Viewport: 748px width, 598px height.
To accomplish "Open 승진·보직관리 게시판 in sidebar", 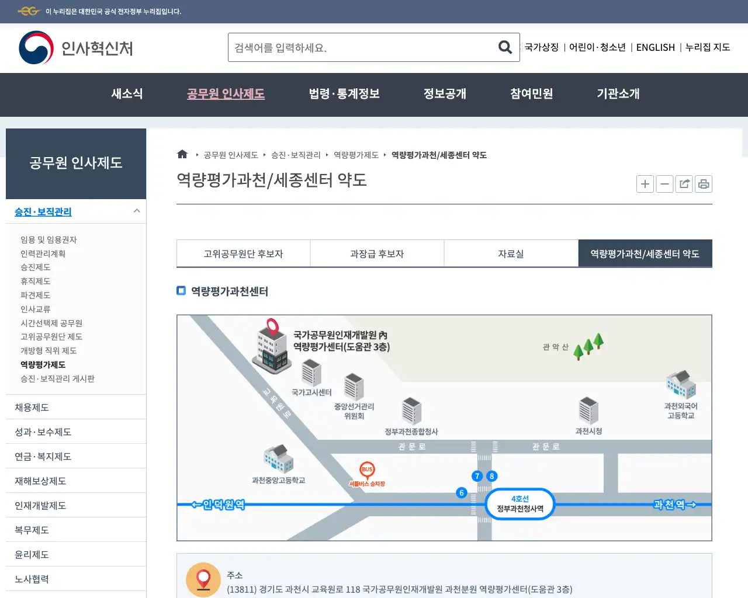I will click(x=57, y=378).
